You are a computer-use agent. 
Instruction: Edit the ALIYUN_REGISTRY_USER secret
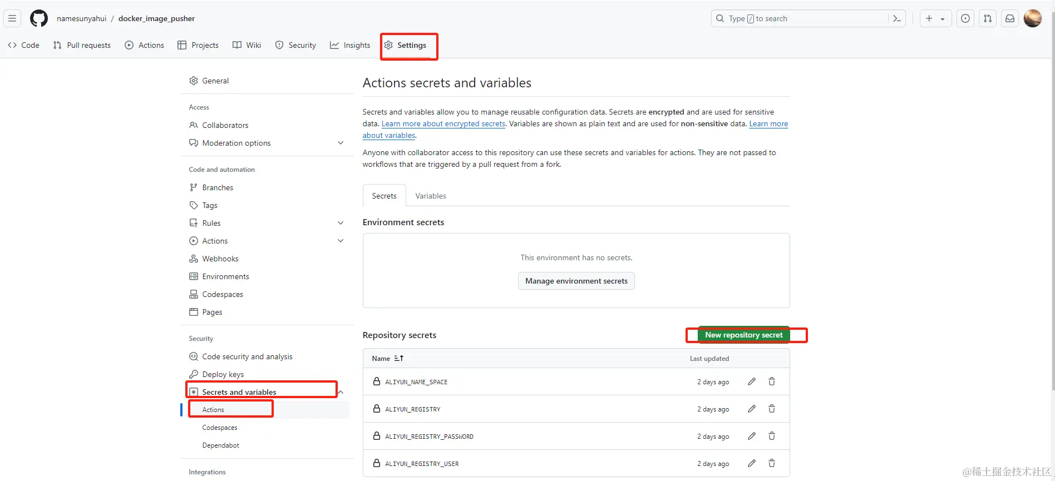[x=752, y=463]
